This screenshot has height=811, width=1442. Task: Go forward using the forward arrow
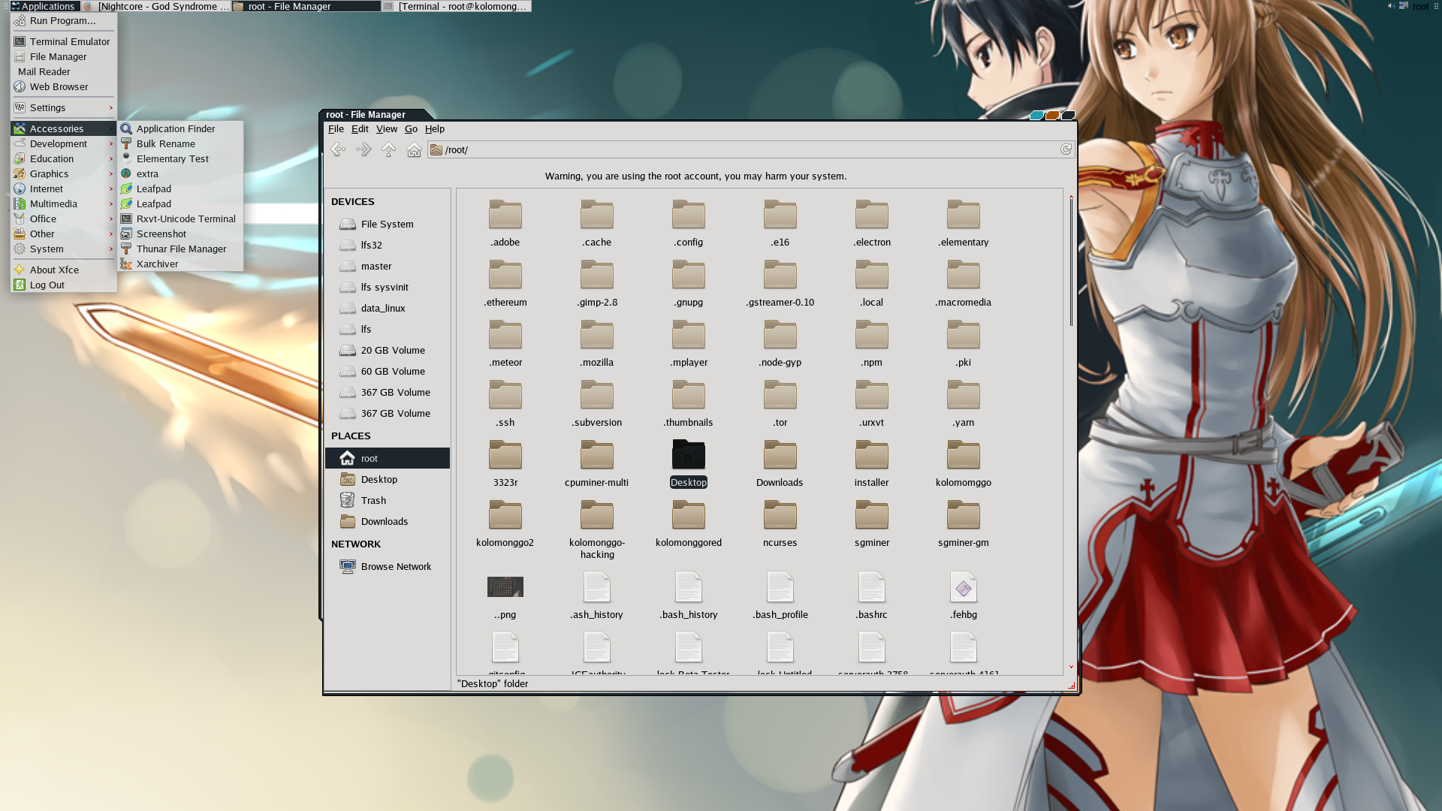click(x=364, y=149)
